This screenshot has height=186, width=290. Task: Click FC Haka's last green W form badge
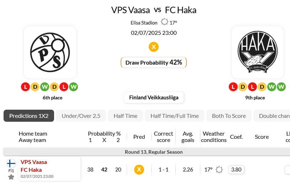coord(281,87)
